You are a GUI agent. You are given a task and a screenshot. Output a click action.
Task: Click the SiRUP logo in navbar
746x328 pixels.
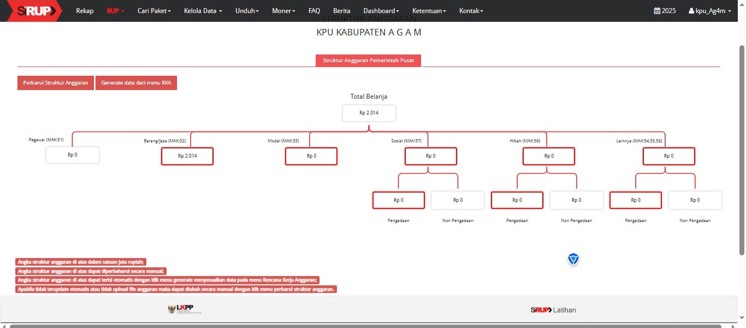36,11
